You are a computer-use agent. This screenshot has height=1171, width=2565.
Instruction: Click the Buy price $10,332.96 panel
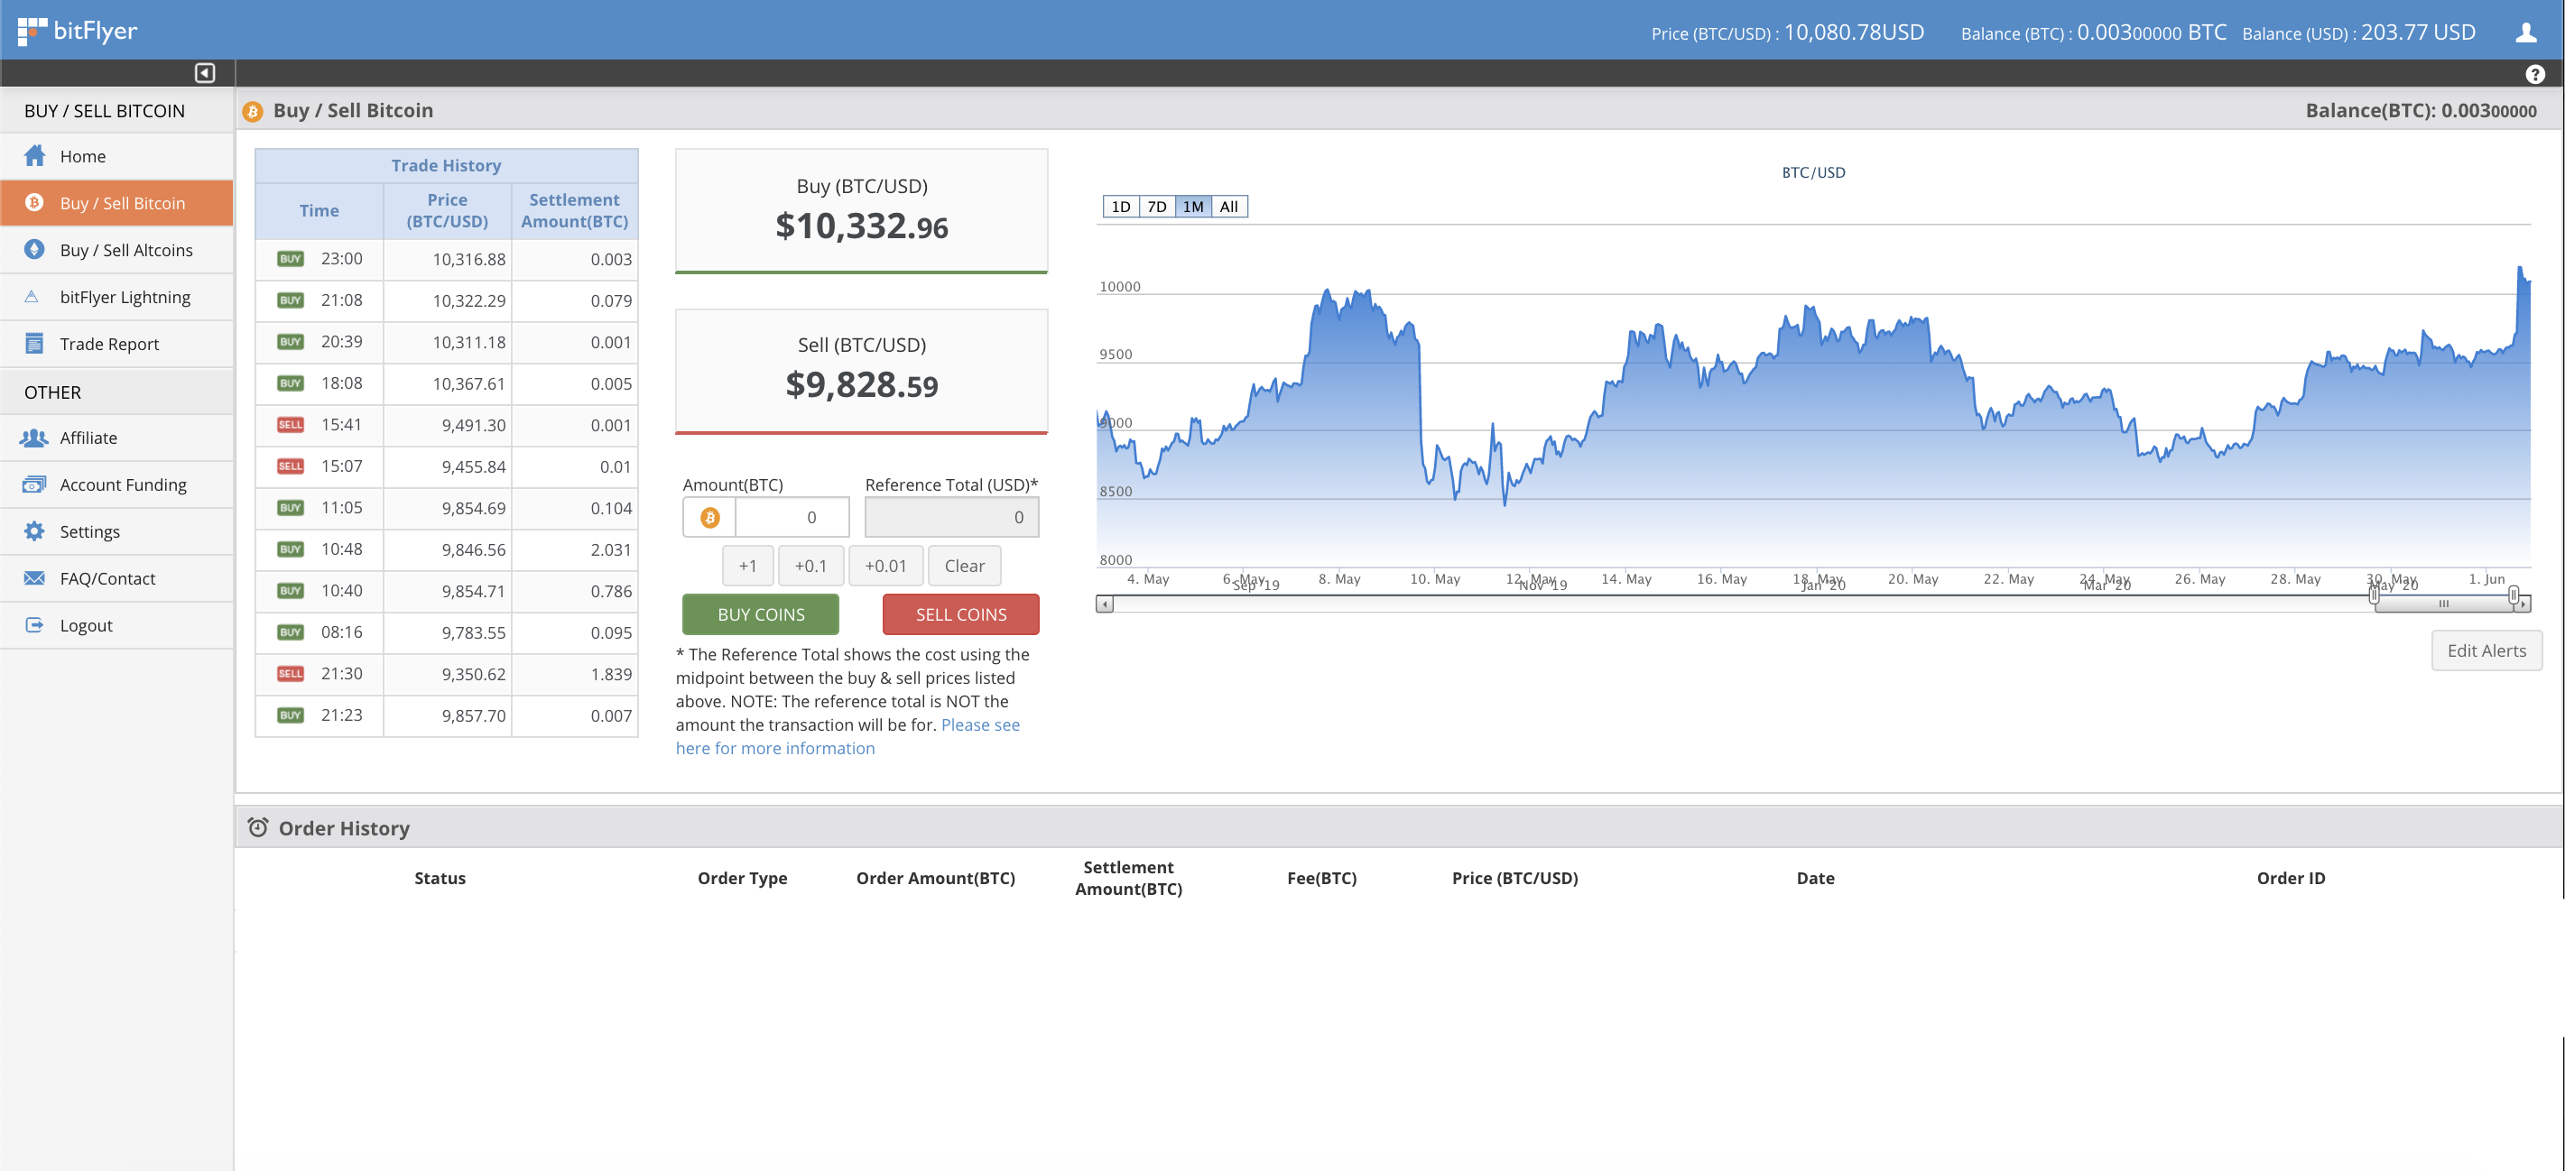[861, 211]
